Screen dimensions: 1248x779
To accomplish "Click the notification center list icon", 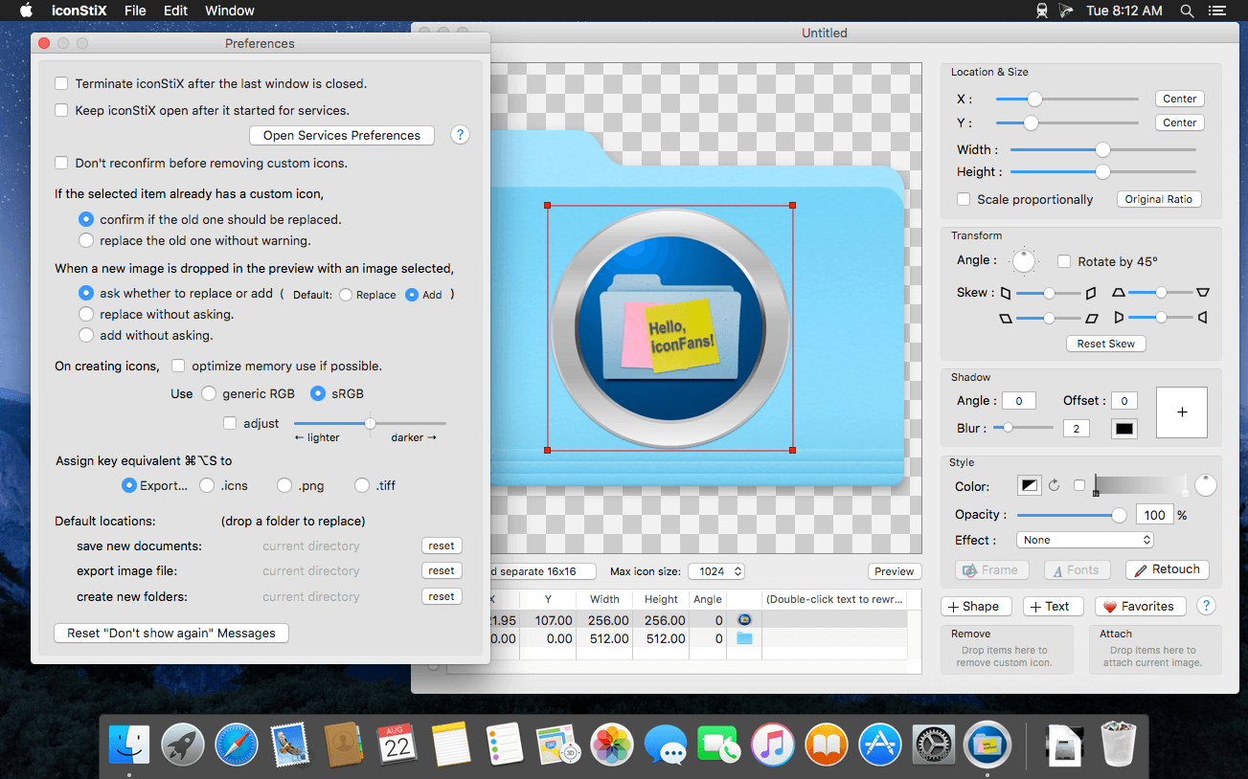I will [x=1217, y=11].
